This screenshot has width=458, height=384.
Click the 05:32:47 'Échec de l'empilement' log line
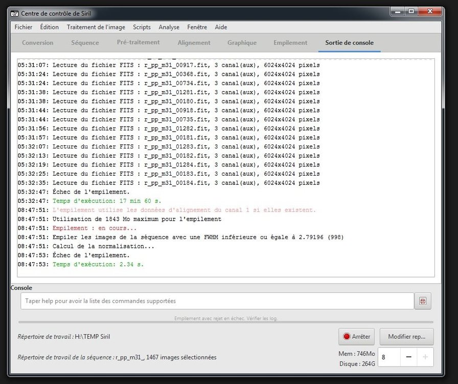[73, 192]
